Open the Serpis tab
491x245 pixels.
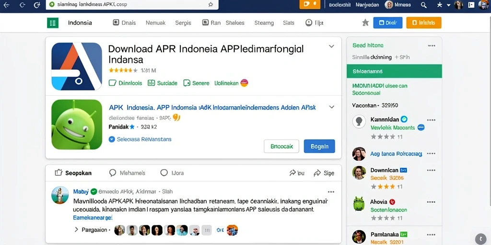(x=183, y=23)
